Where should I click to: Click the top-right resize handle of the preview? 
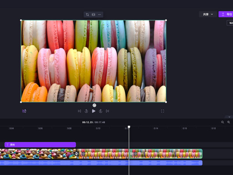166,20
